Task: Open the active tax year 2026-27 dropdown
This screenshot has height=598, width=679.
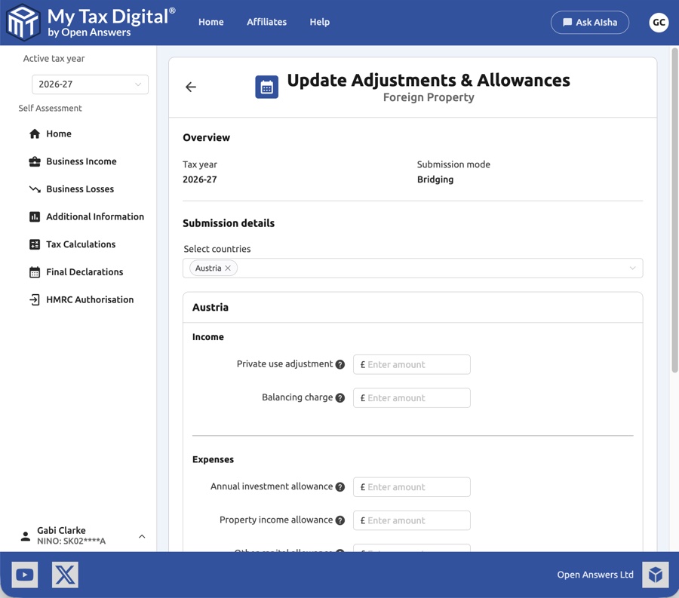Action: coord(89,84)
